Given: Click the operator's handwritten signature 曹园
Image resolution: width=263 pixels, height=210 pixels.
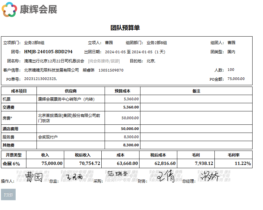Looking at the screenshot, I should pyautogui.click(x=34, y=177).
